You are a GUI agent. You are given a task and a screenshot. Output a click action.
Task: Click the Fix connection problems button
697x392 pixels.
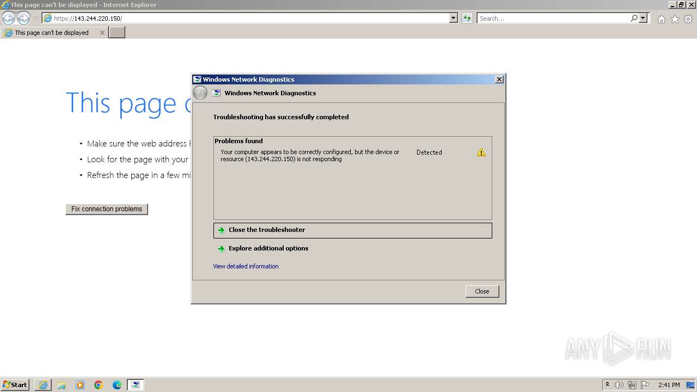(x=107, y=209)
